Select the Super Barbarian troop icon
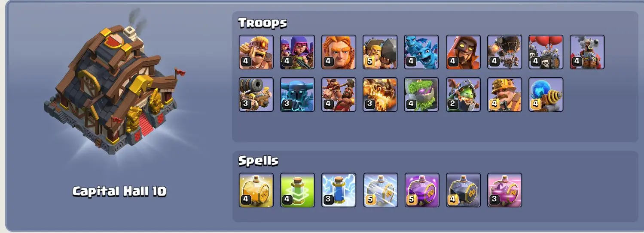Viewport: 644px width, 233px height. coord(256,52)
